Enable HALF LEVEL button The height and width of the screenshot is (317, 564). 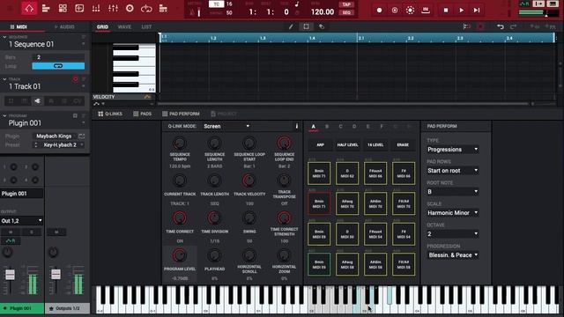click(x=347, y=144)
